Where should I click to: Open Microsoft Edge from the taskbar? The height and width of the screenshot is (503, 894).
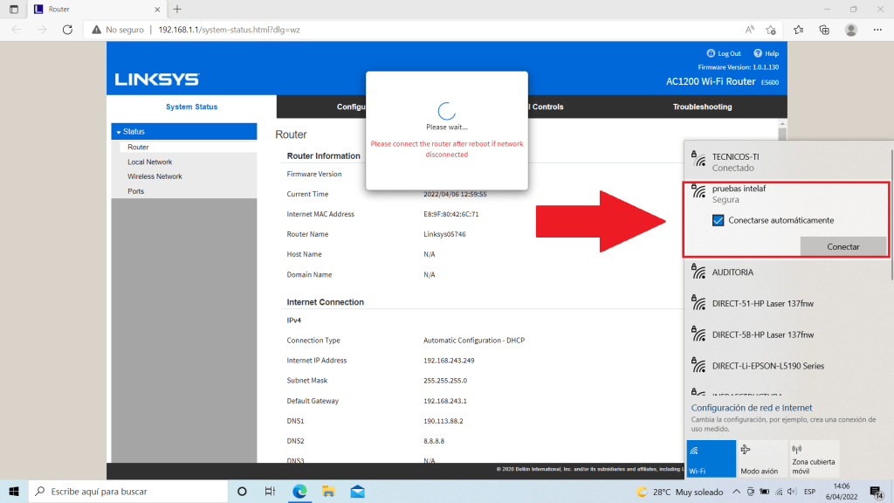click(299, 491)
